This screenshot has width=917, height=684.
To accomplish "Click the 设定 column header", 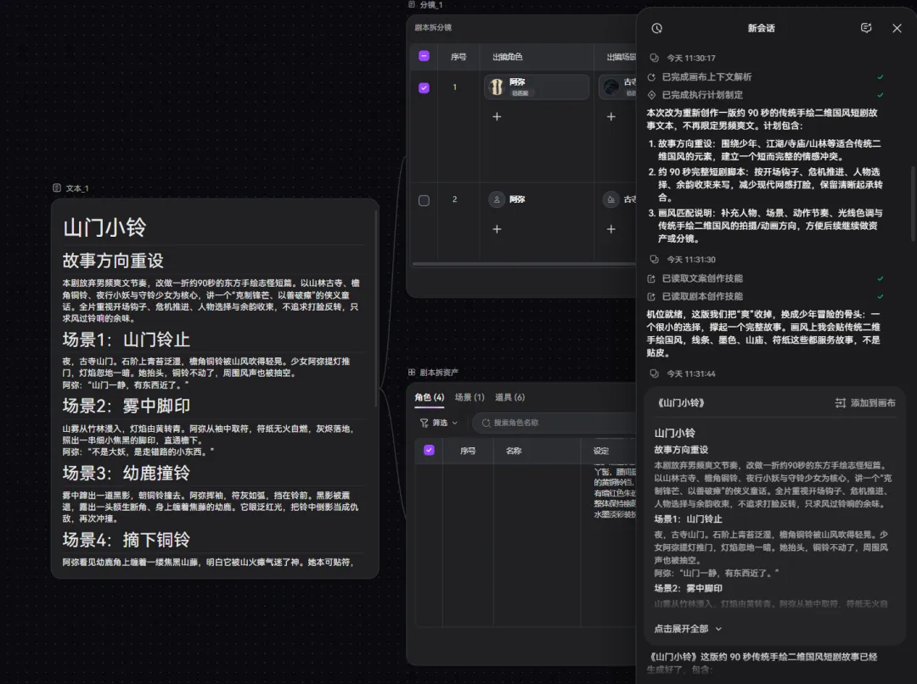I will tap(600, 451).
